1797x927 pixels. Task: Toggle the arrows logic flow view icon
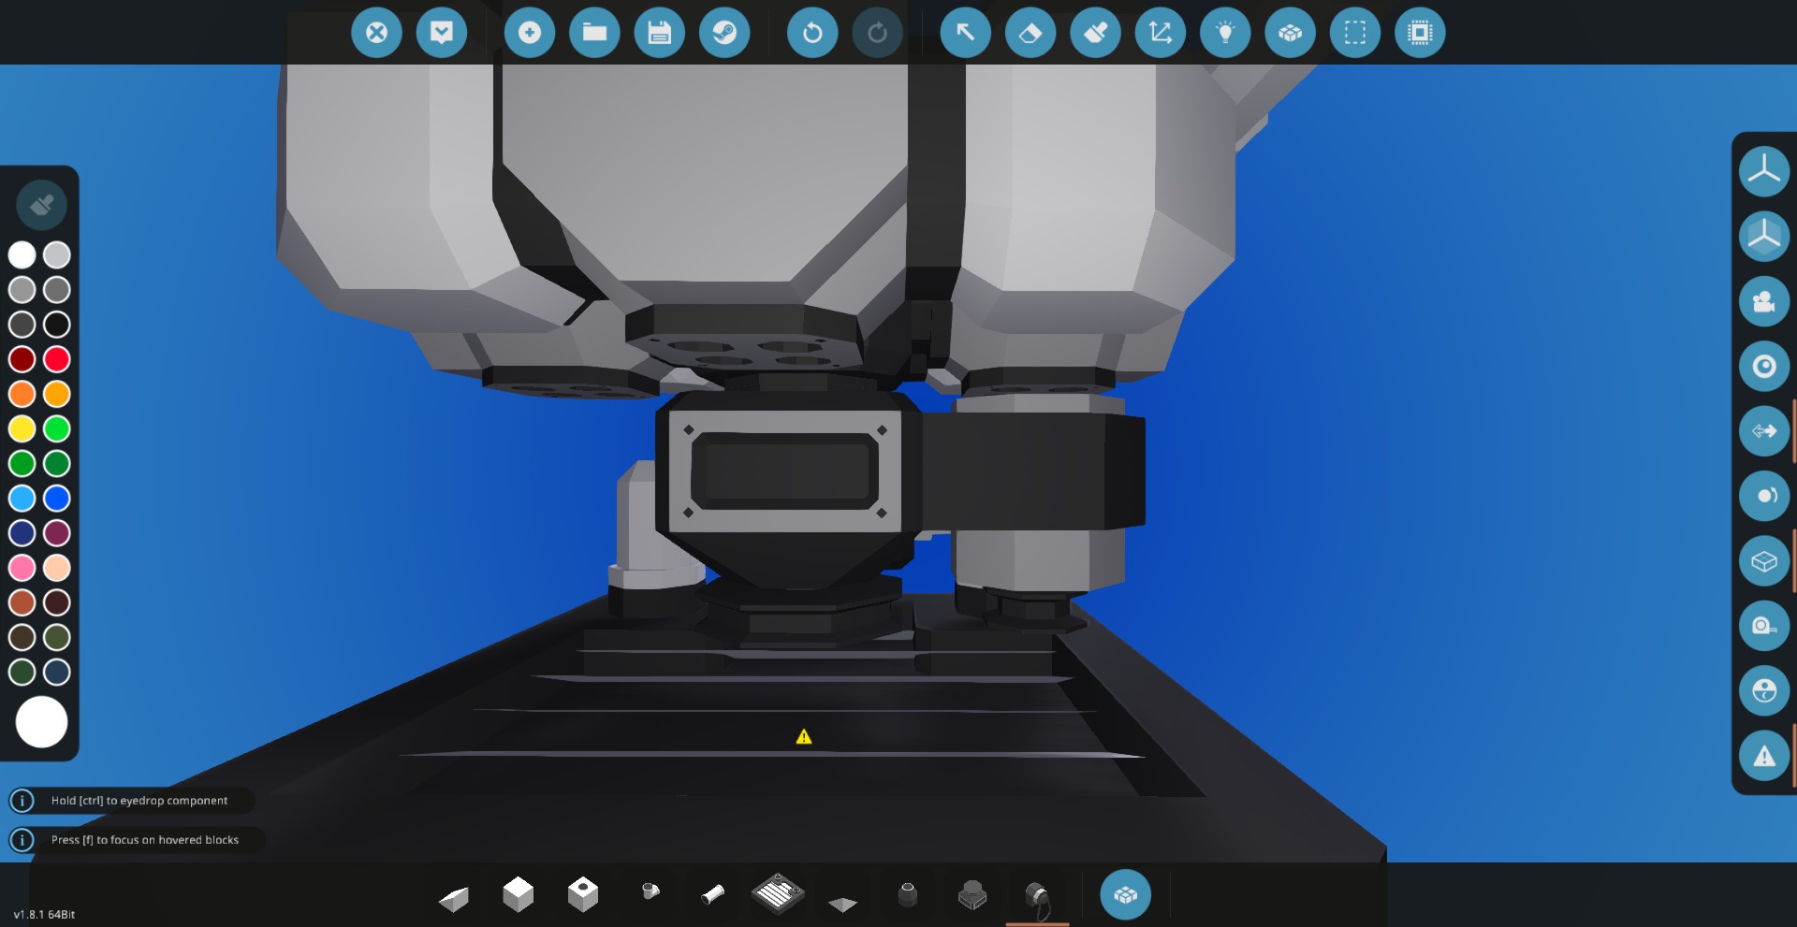click(1764, 431)
